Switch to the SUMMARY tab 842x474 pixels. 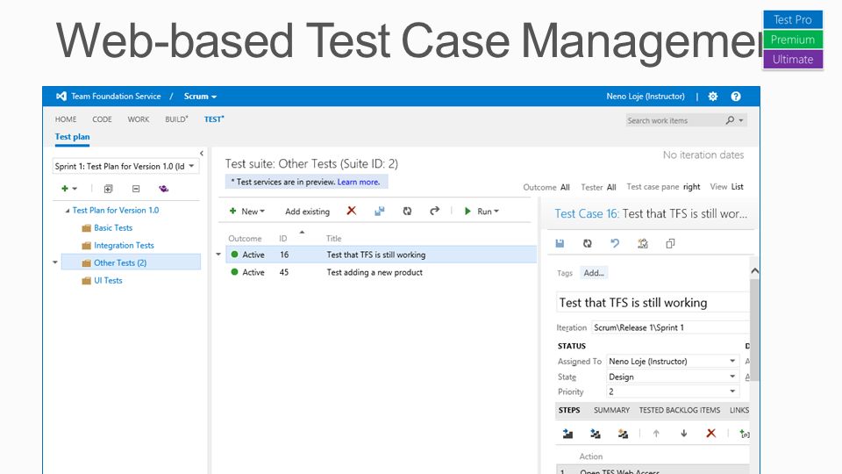[x=611, y=410]
